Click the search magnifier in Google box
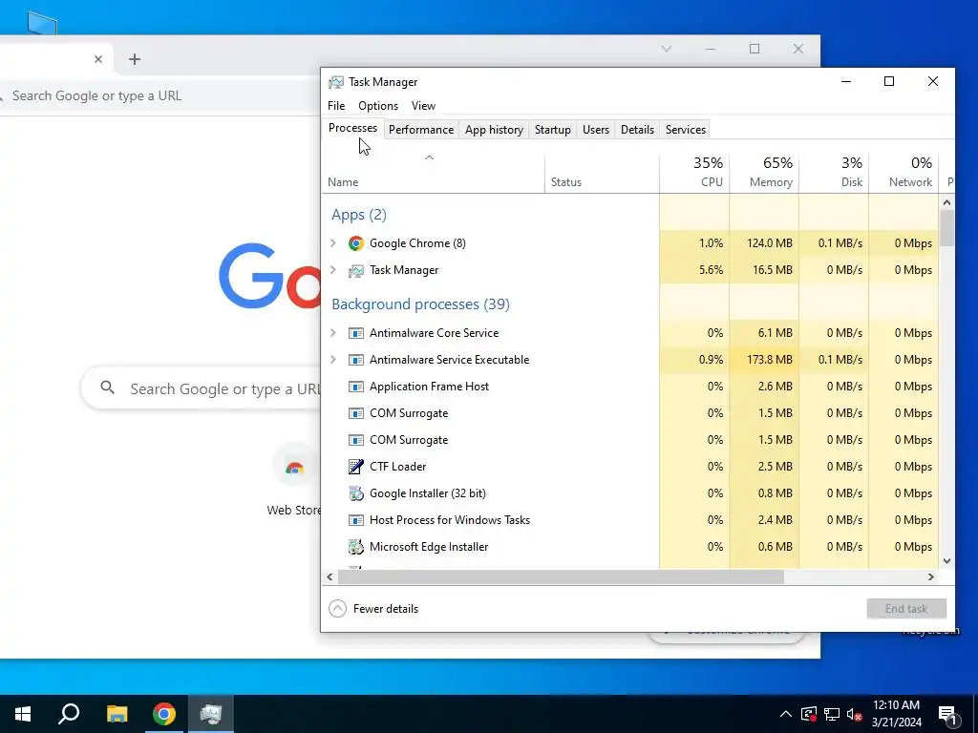This screenshot has height=733, width=978. coord(107,387)
